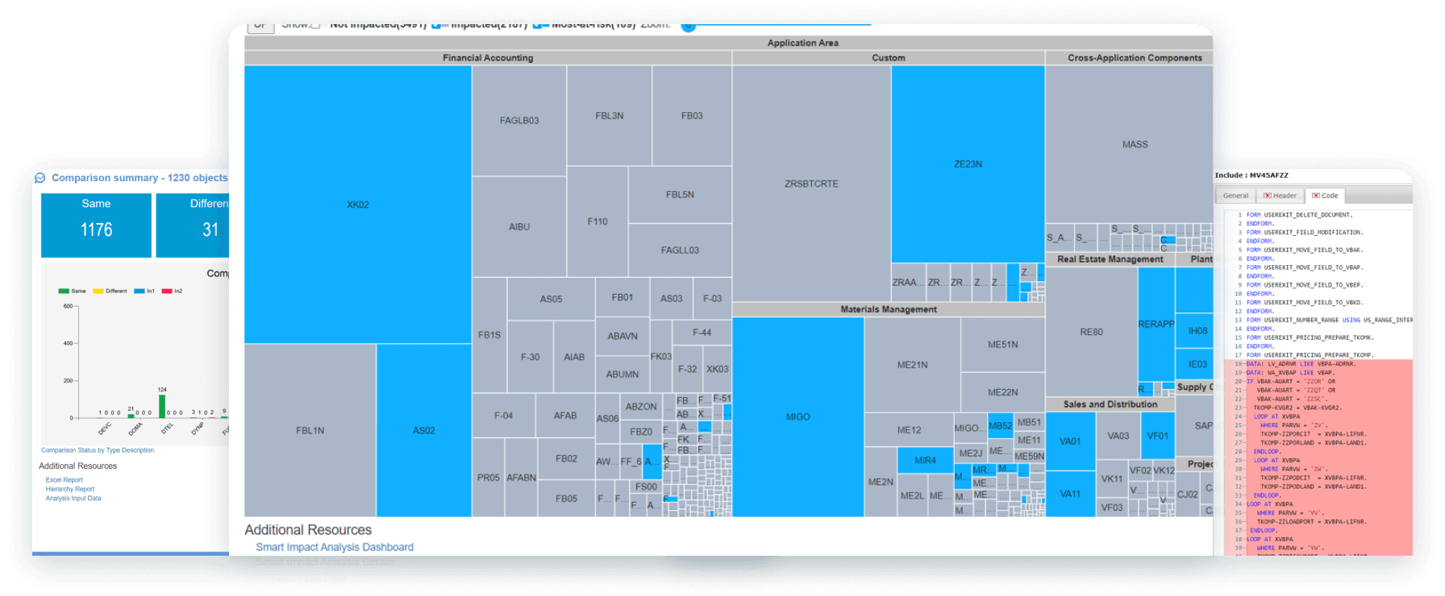Click the red X icon on Header tab
The image size is (1445, 596).
(x=1268, y=196)
